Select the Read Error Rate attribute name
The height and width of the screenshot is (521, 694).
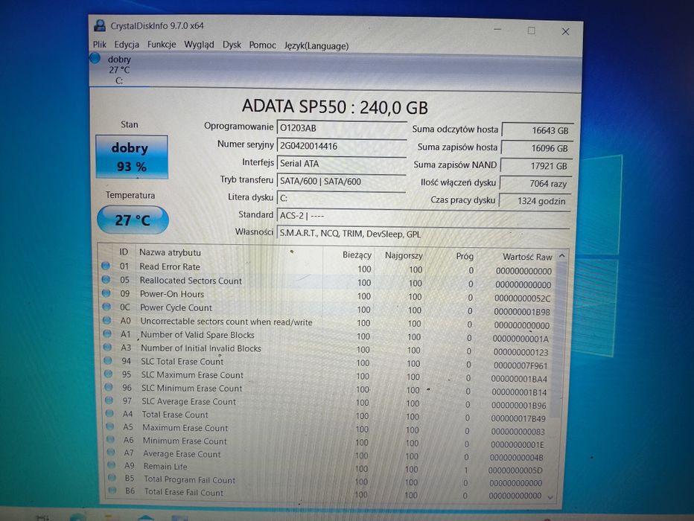[x=170, y=266]
